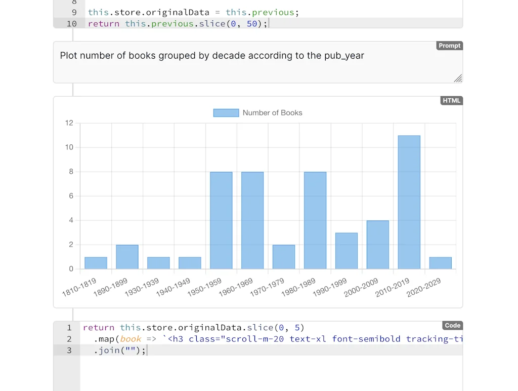Click the HTML badge on the chart cell
The image size is (518, 391).
(x=451, y=100)
